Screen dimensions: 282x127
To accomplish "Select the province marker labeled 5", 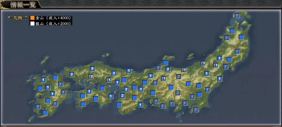I will [x=92, y=69].
